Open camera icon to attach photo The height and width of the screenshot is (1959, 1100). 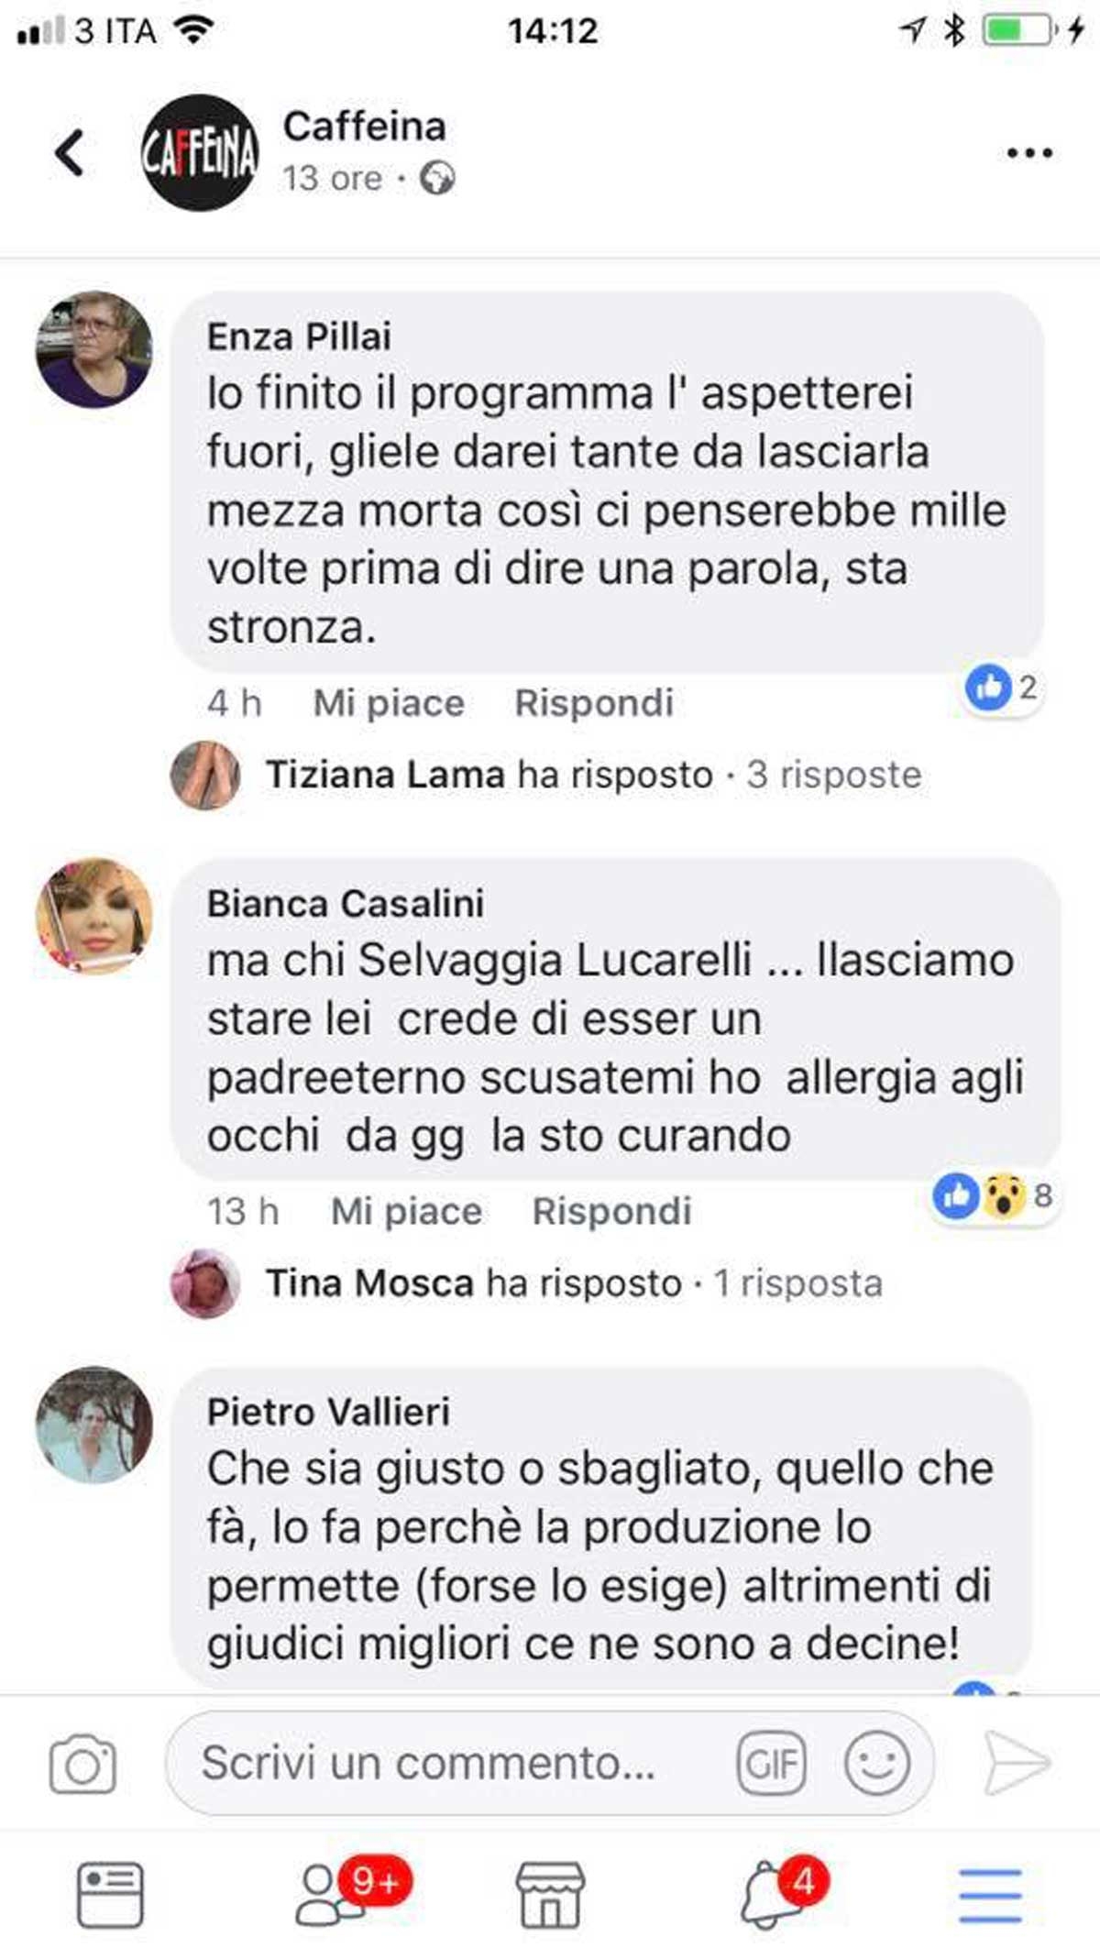[82, 1763]
